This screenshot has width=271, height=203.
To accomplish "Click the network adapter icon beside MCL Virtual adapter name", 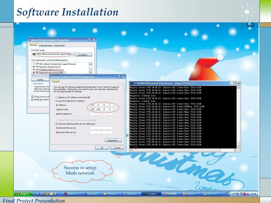I will click(34, 54).
